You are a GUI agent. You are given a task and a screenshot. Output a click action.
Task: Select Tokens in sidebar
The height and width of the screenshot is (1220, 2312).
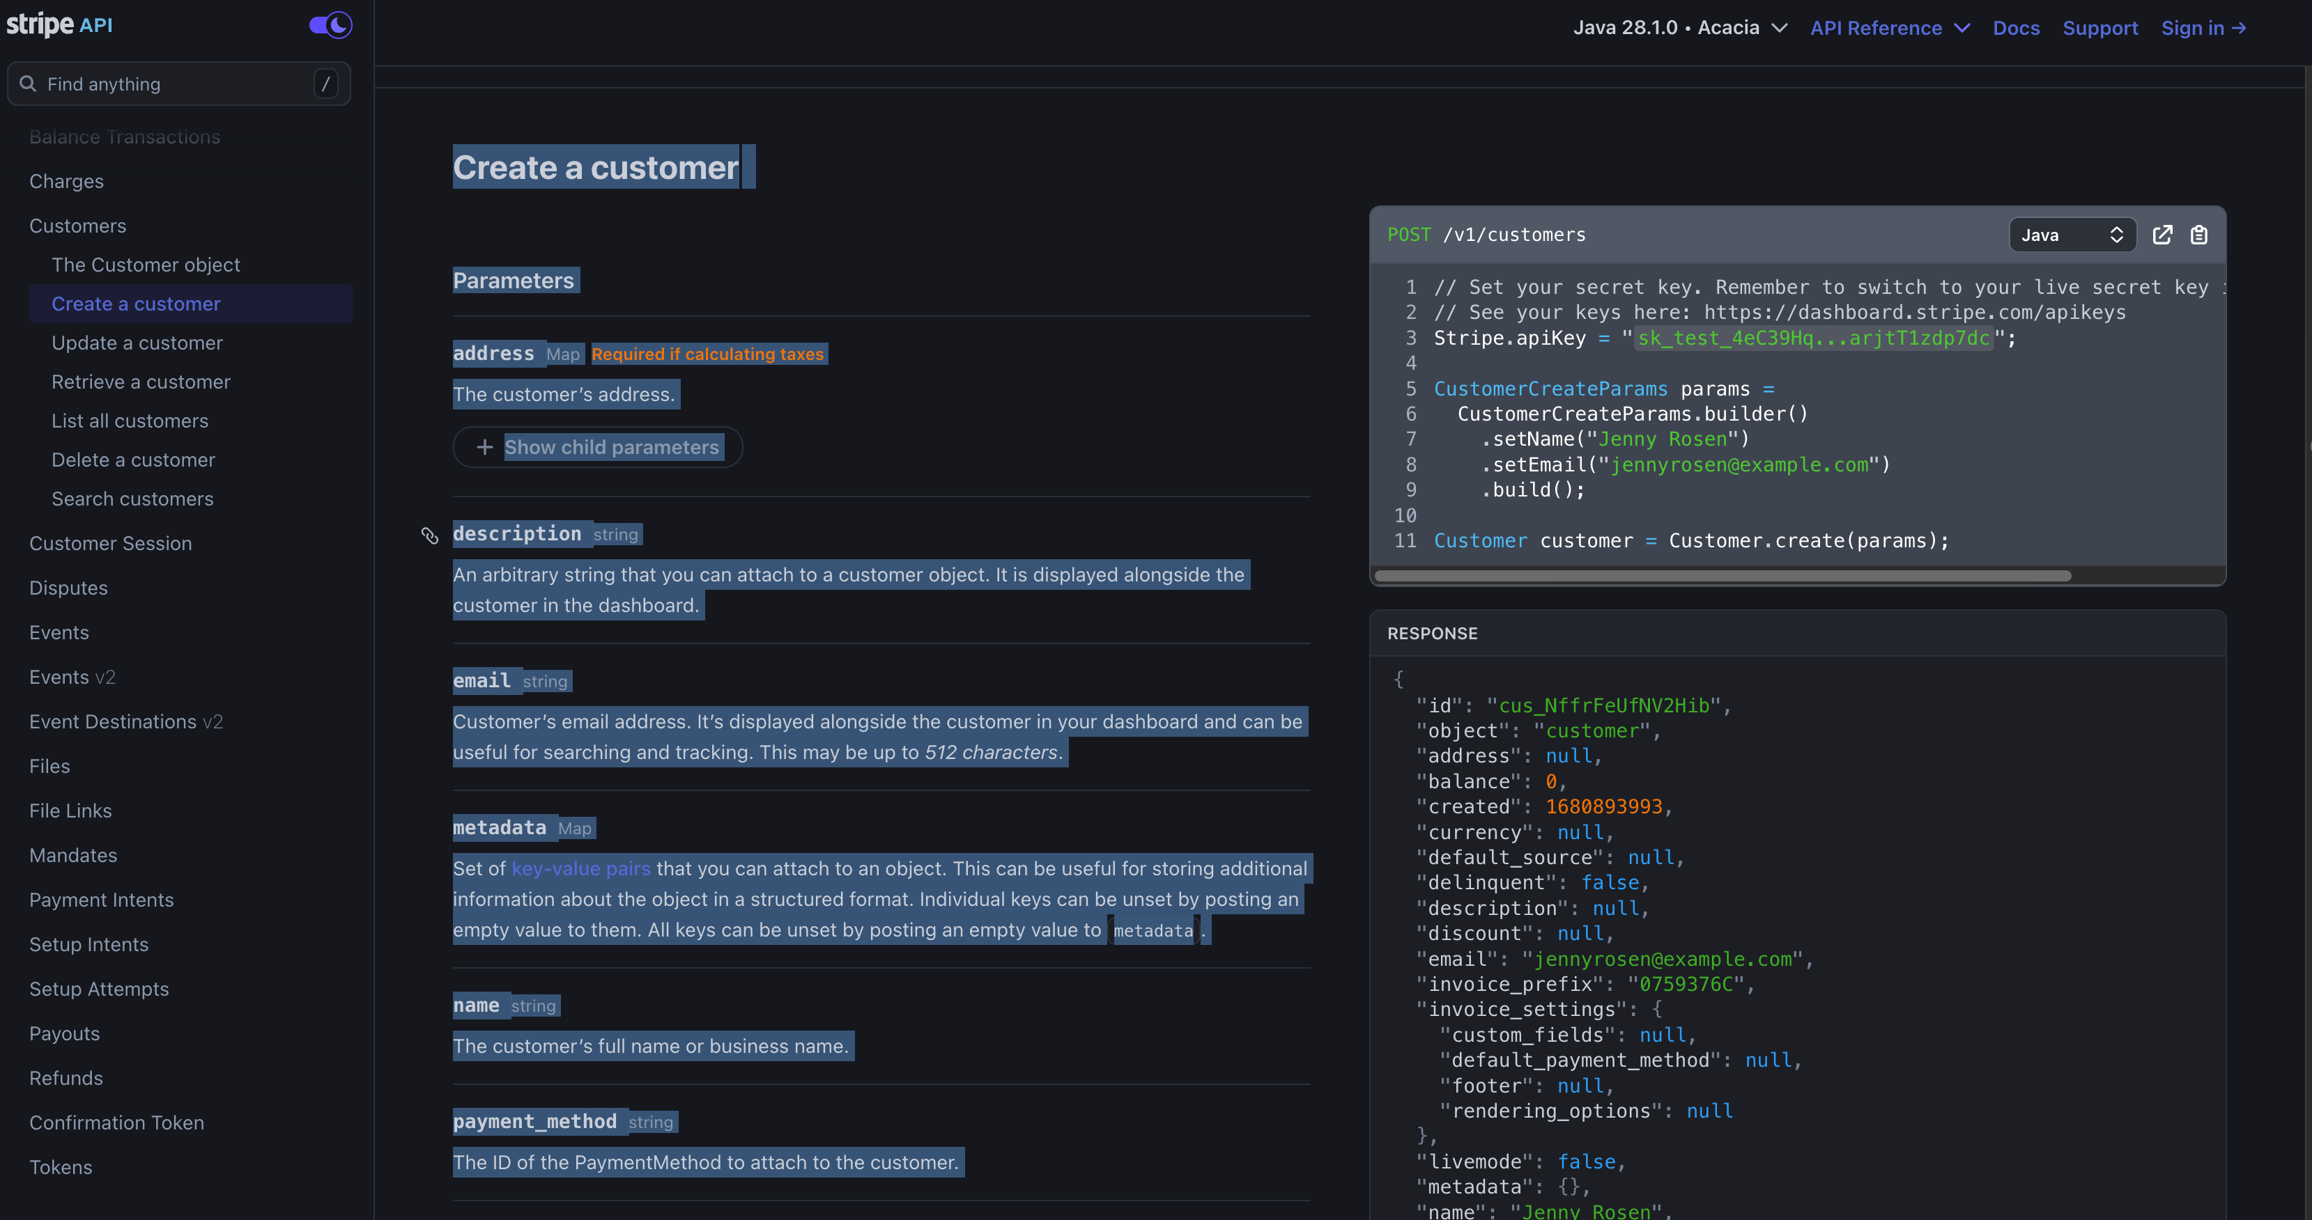[x=60, y=1167]
